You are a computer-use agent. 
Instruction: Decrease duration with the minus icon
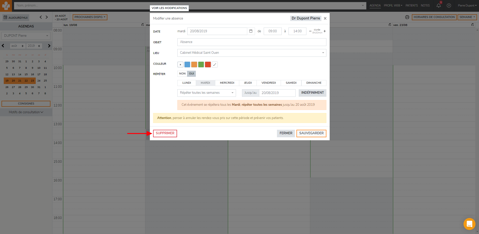click(x=310, y=31)
